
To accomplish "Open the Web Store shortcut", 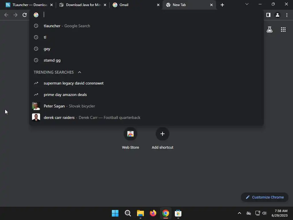I will [130, 138].
